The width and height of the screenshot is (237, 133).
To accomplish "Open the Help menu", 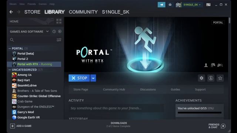I will pyautogui.click(x=52, y=4).
